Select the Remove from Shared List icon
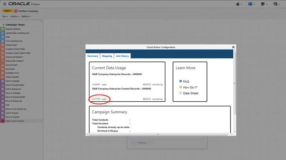 [3, 109]
